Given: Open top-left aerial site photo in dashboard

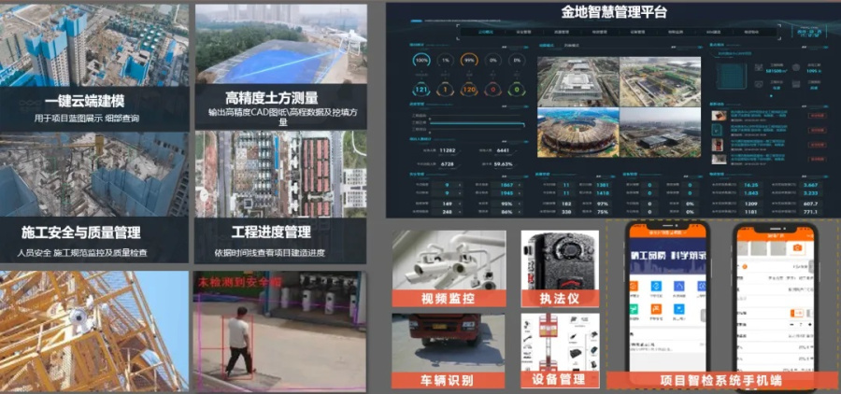Looking at the screenshot, I should 577,84.
